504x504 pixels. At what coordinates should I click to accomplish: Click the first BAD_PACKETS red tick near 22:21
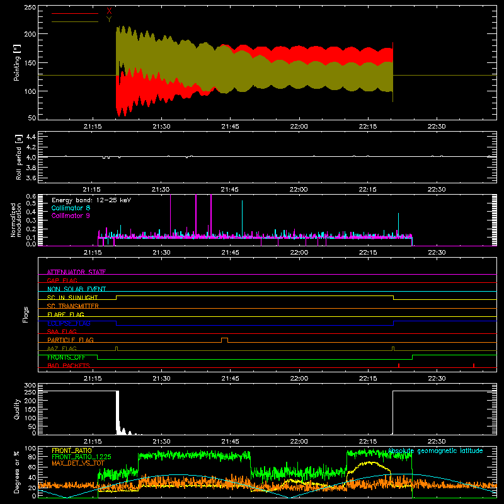pos(399,365)
